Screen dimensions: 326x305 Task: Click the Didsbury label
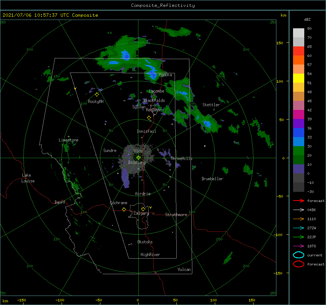(x=137, y=162)
